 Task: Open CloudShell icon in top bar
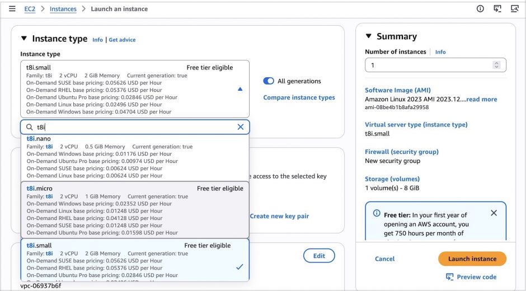(x=497, y=9)
